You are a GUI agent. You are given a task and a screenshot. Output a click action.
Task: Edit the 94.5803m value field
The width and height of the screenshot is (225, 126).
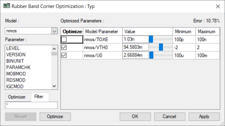tap(136, 47)
